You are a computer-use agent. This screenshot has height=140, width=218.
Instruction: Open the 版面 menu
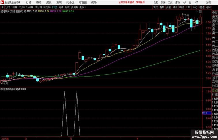tap(163, 2)
